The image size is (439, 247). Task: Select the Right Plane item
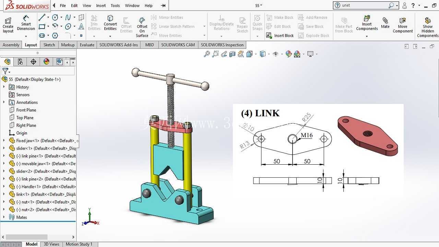pyautogui.click(x=23, y=125)
